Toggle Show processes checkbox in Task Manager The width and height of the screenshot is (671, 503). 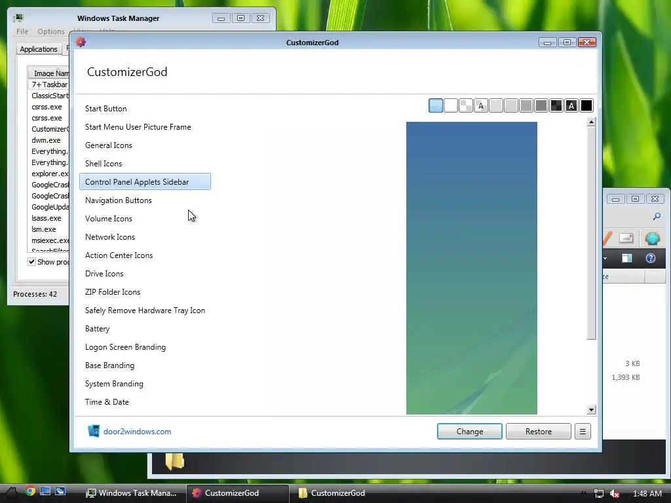pos(31,261)
